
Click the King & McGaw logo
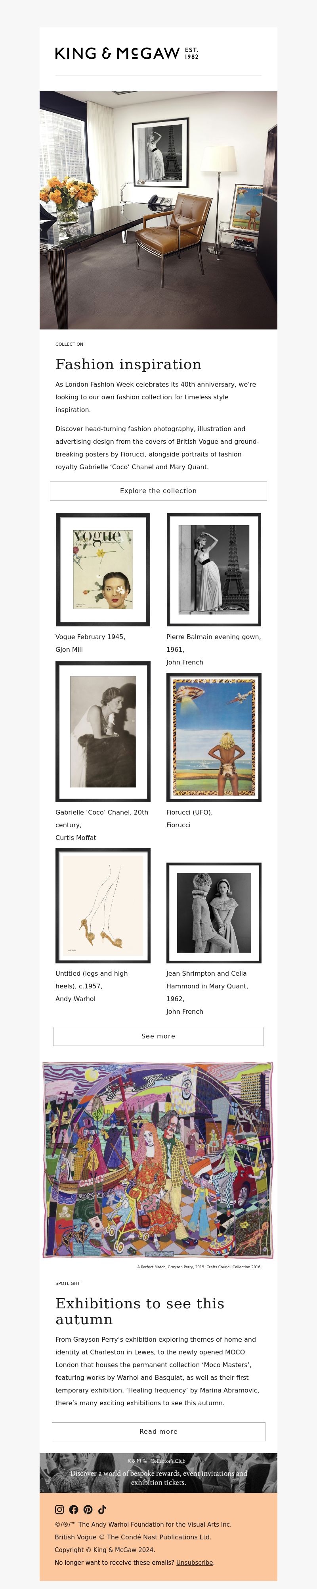tap(127, 53)
